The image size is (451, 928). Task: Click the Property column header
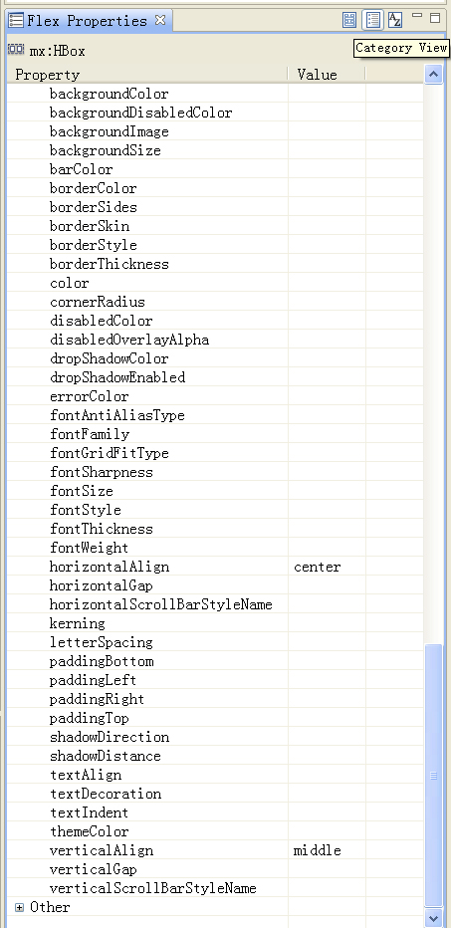(147, 75)
